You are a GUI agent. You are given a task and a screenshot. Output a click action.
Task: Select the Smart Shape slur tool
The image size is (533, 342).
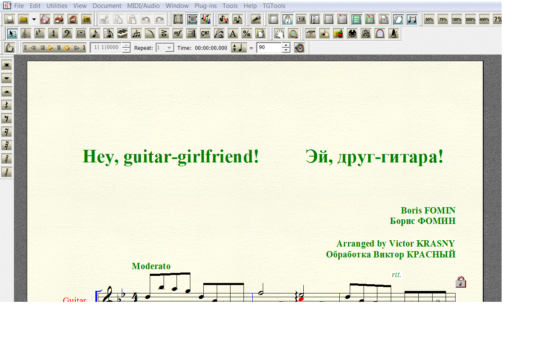[150, 33]
